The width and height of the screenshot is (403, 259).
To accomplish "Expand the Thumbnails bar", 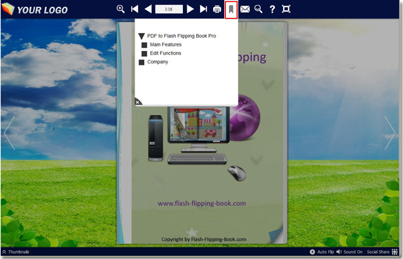I will coord(15,252).
